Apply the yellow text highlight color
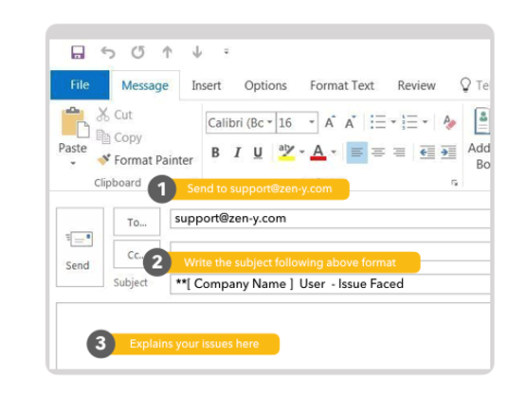The height and width of the screenshot is (395, 526). click(286, 153)
